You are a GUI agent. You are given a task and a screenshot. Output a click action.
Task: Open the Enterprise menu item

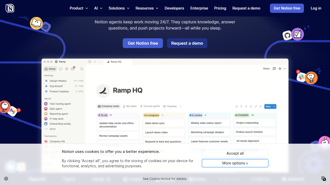199,8
